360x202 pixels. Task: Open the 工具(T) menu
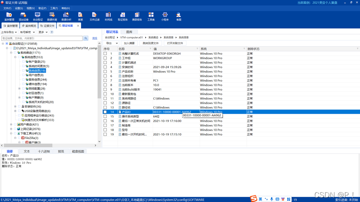54,8
